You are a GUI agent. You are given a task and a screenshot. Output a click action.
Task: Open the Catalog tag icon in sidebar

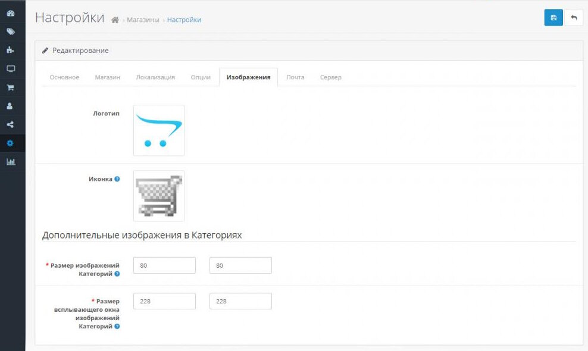[x=10, y=32]
